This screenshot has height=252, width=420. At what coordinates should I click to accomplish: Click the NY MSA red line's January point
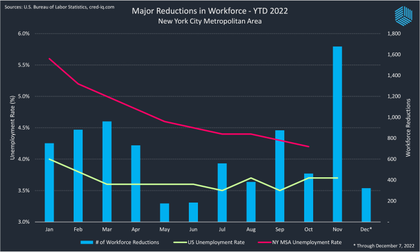point(49,58)
